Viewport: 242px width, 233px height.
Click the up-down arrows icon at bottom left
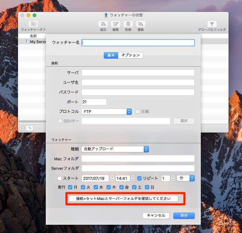[x=30, y=128]
